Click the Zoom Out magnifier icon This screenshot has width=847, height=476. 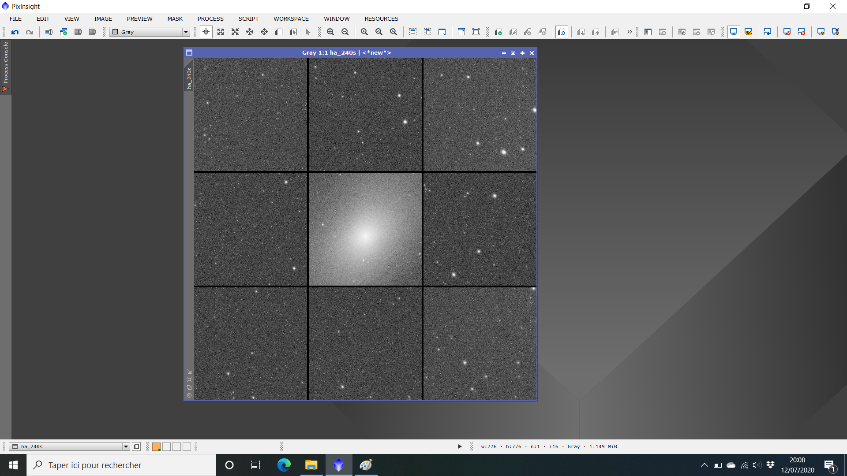[x=345, y=32]
